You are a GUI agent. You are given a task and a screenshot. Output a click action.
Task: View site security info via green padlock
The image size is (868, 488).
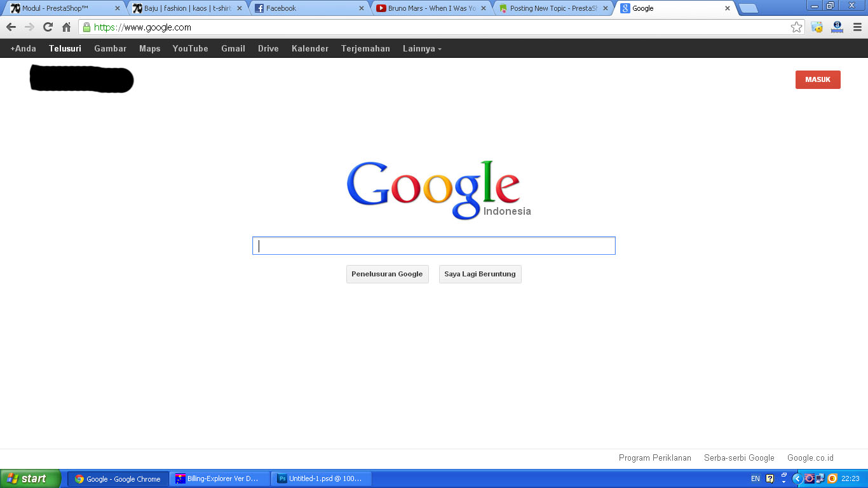coord(86,27)
